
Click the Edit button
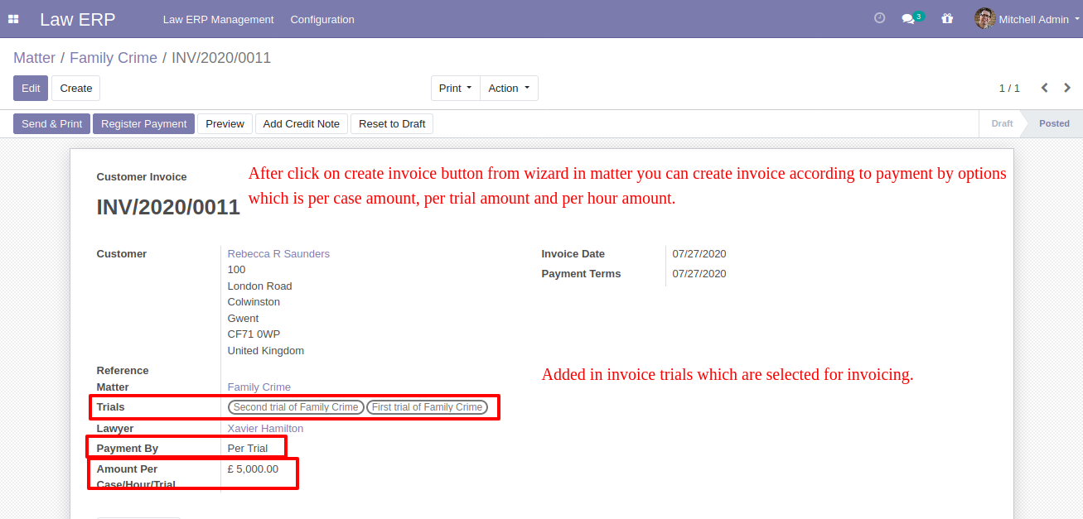pos(31,89)
